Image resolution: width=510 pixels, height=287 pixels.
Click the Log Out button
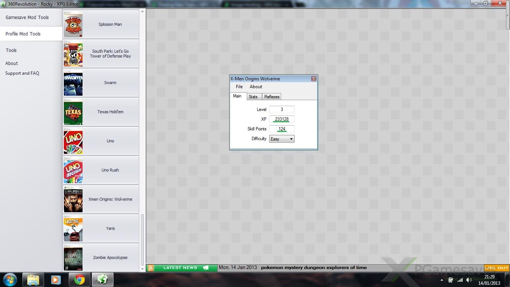tap(497, 268)
